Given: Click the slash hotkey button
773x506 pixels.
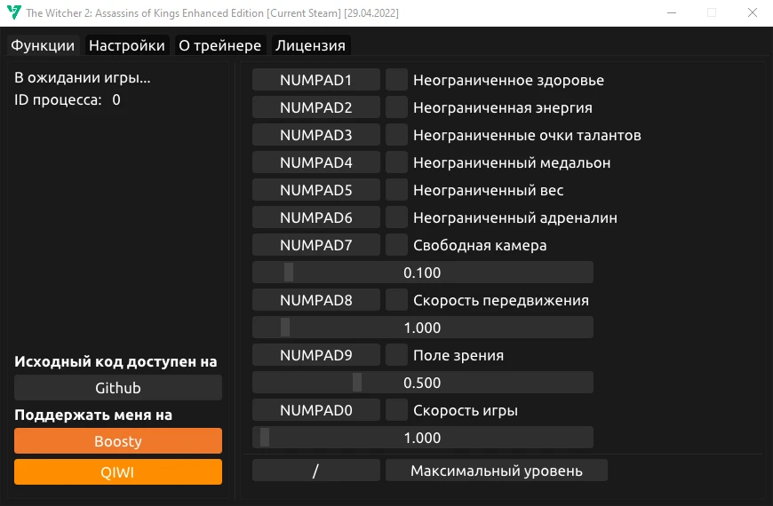Looking at the screenshot, I should click(x=316, y=470).
